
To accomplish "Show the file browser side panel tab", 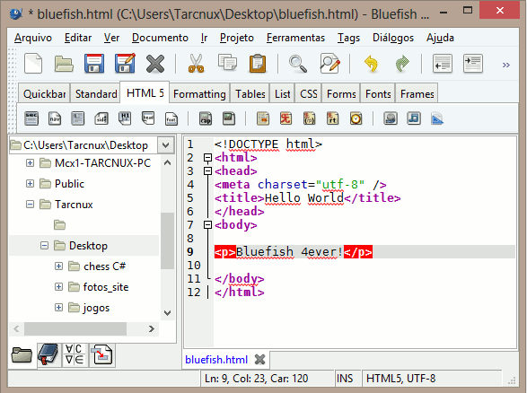I will [22, 355].
